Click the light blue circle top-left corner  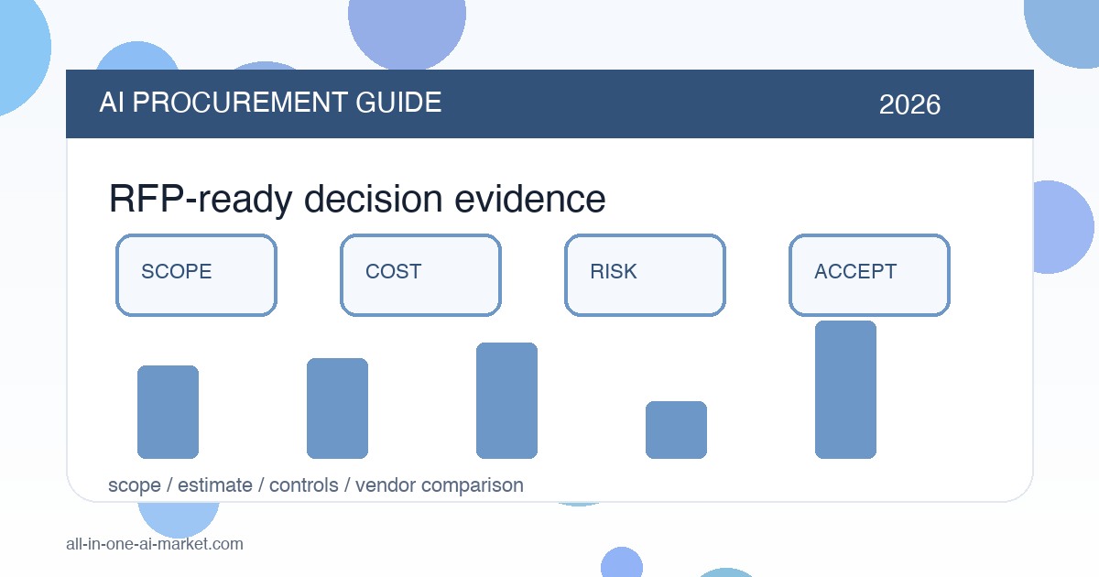[x=18, y=50]
